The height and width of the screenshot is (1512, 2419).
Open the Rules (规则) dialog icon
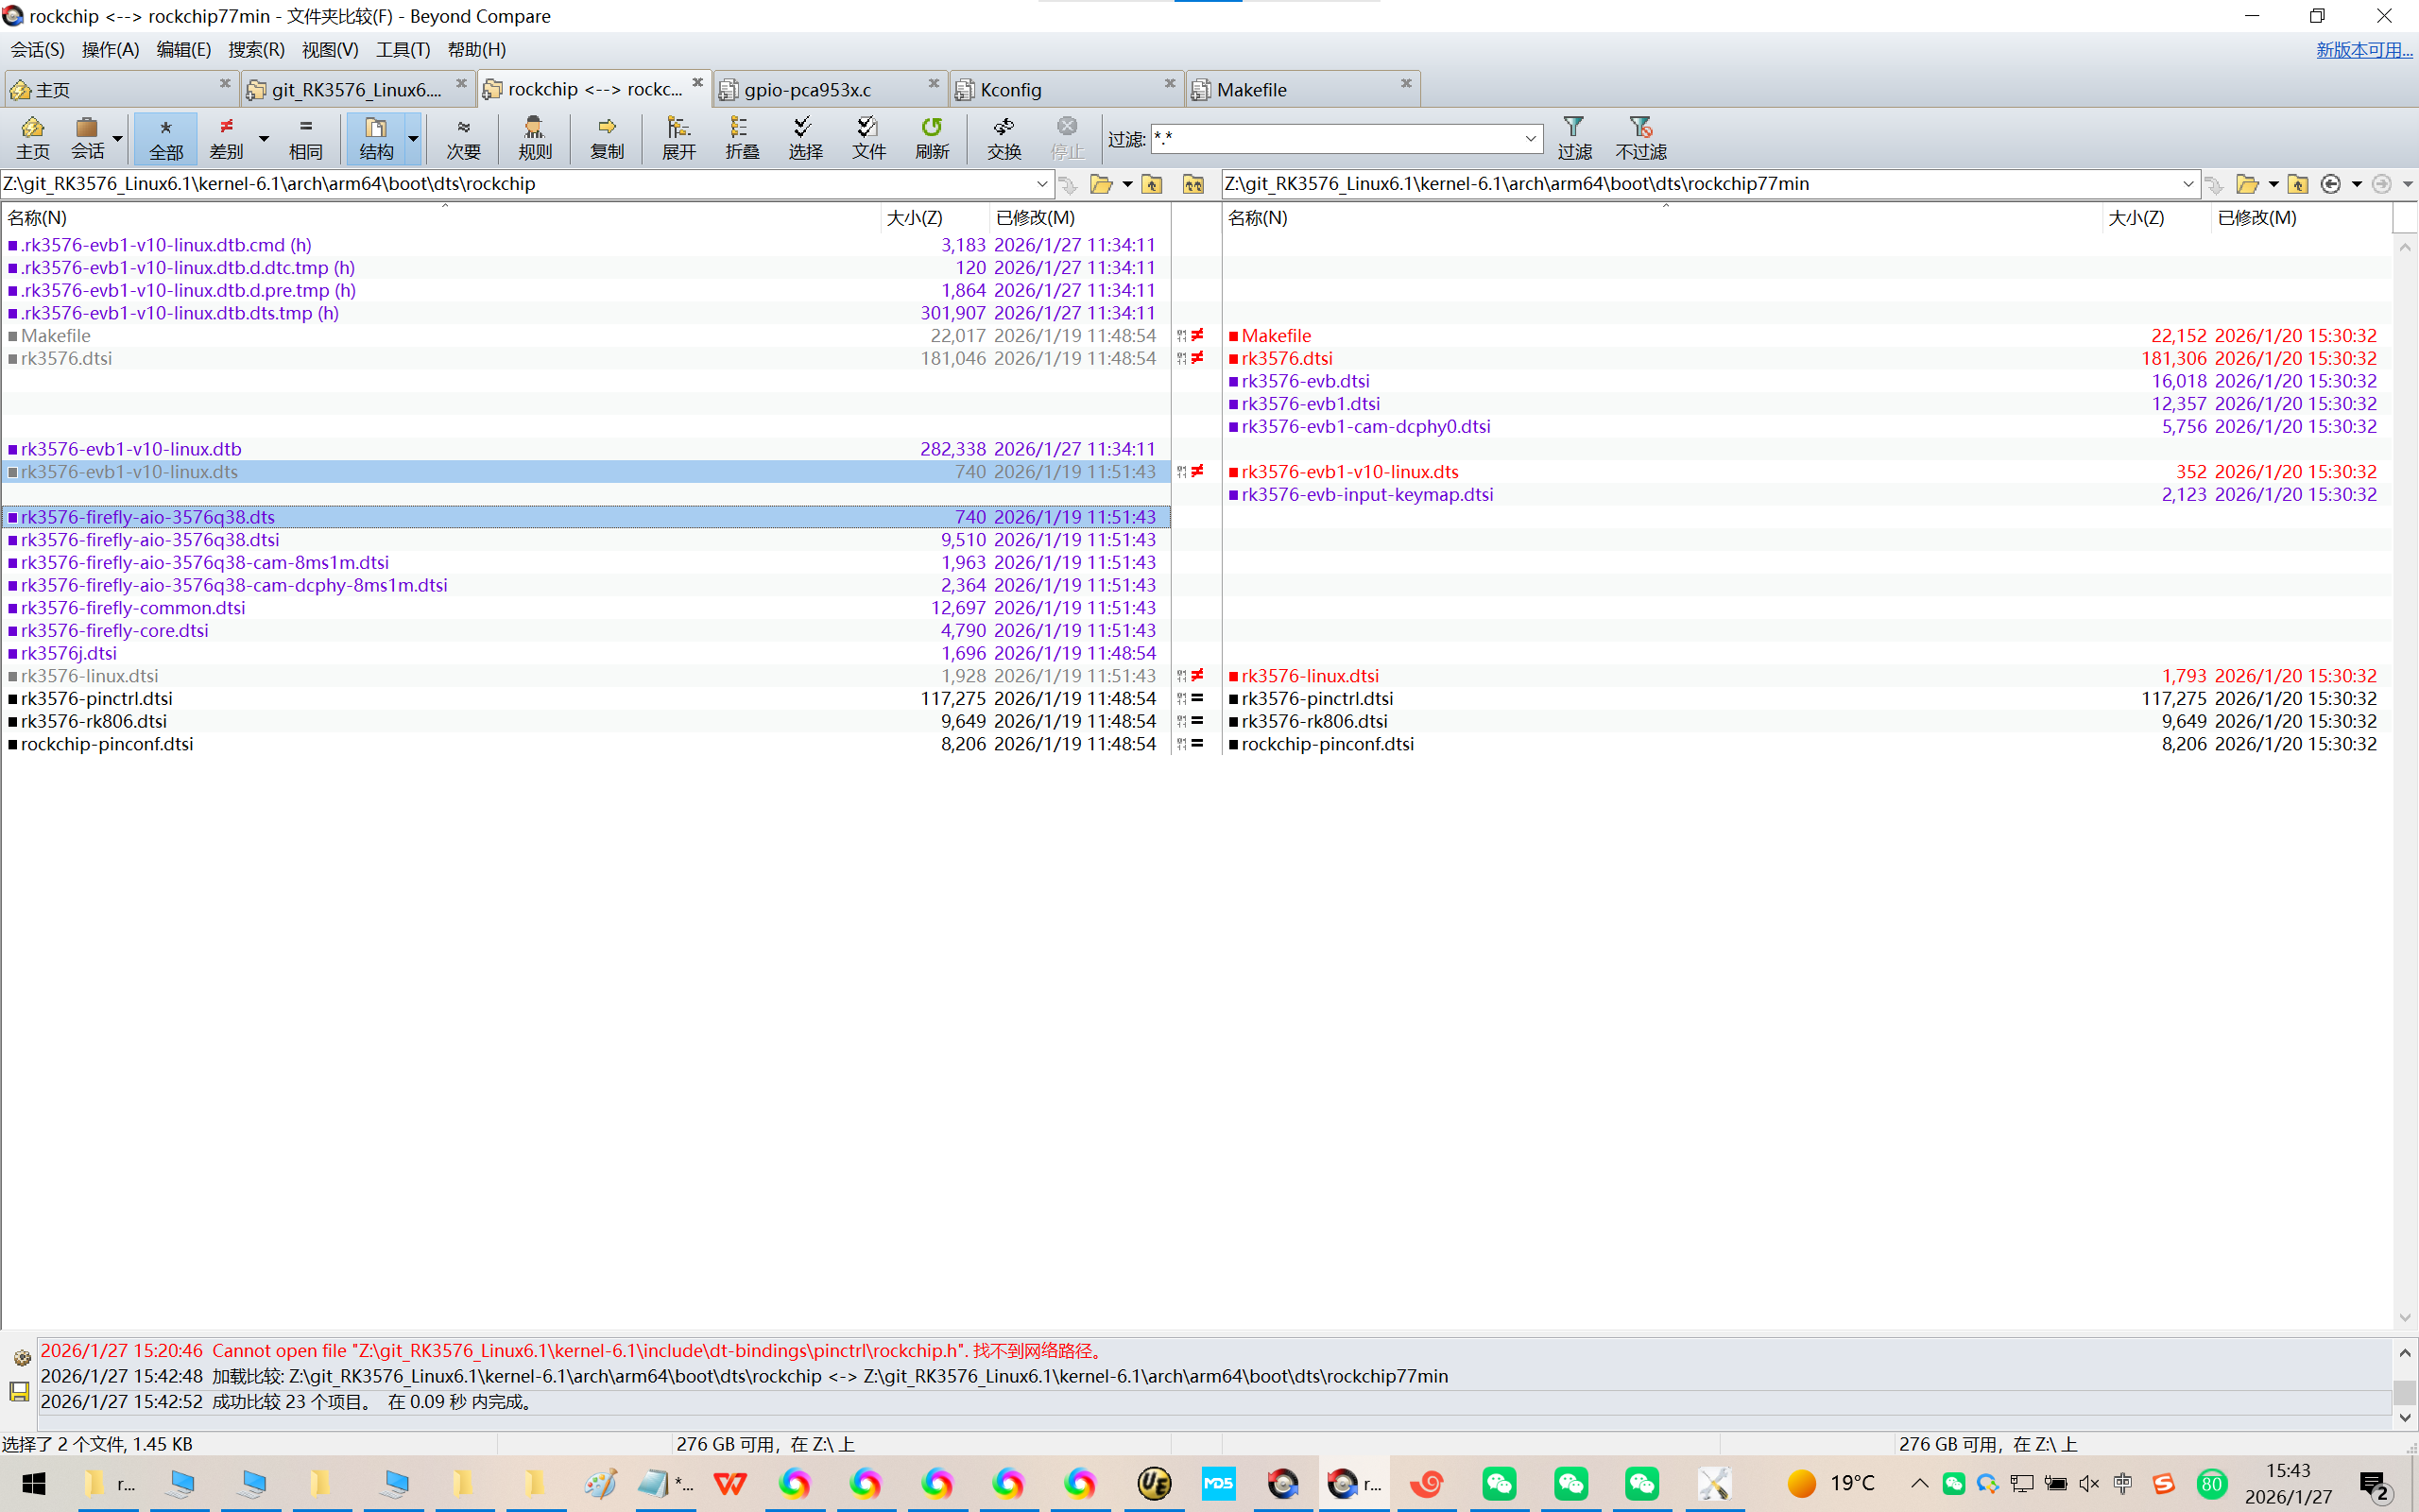tap(535, 137)
